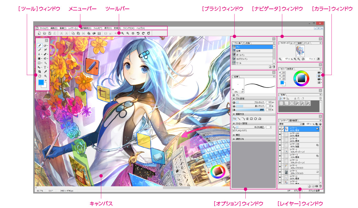Collapse the 描画方法 section
This screenshot has width=358, height=208.
pyautogui.click(x=234, y=114)
